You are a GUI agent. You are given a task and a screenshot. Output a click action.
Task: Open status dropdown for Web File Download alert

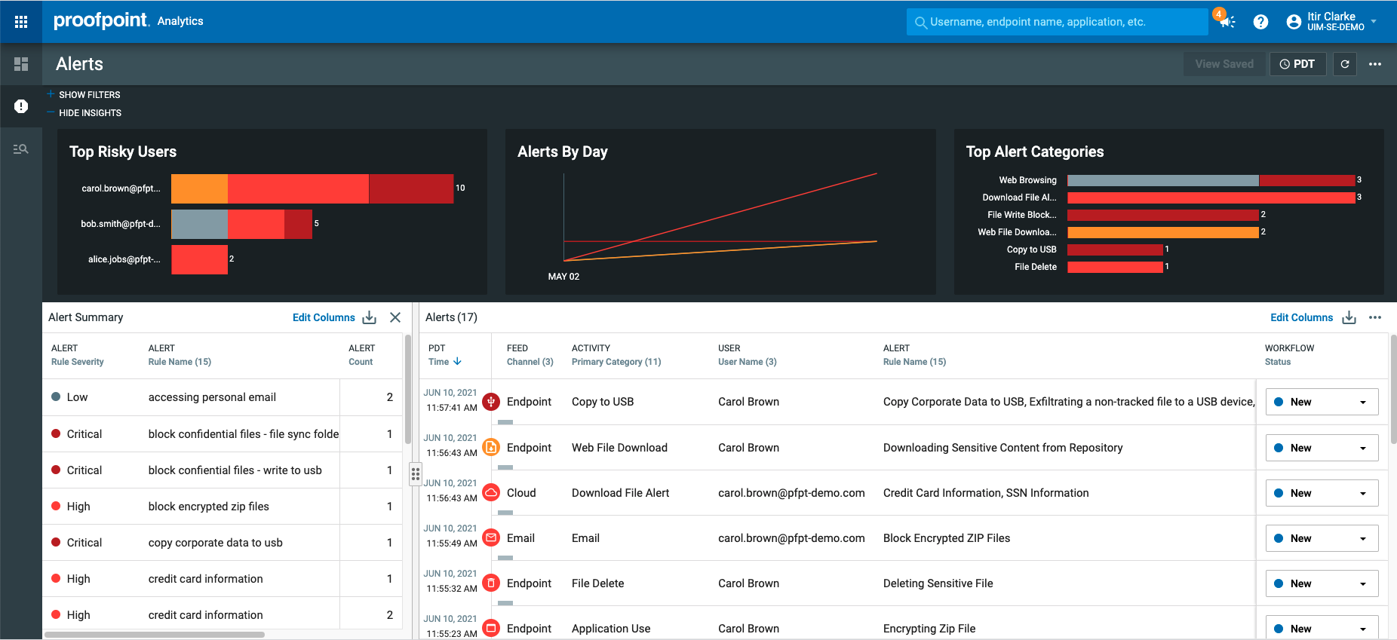[1322, 448]
